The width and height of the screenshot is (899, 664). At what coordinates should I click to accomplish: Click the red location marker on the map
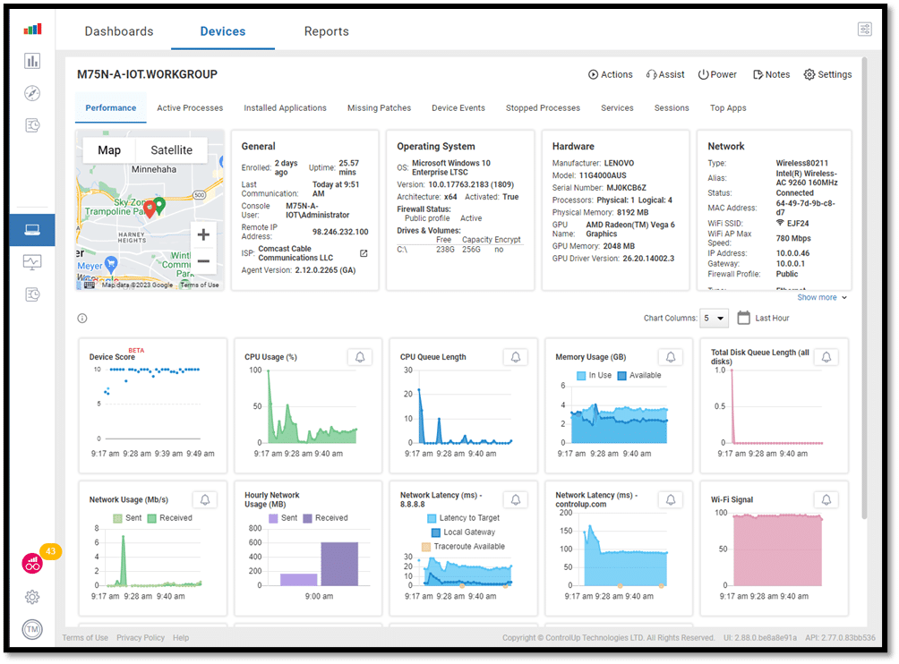[150, 209]
